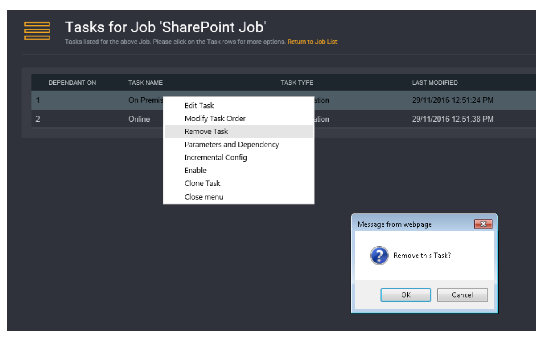Screen dimensions: 545x338
Task: Select the On Premis task name cell
Action: (146, 100)
